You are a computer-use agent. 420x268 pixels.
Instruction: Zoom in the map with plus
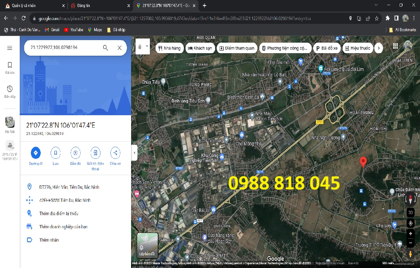click(410, 233)
